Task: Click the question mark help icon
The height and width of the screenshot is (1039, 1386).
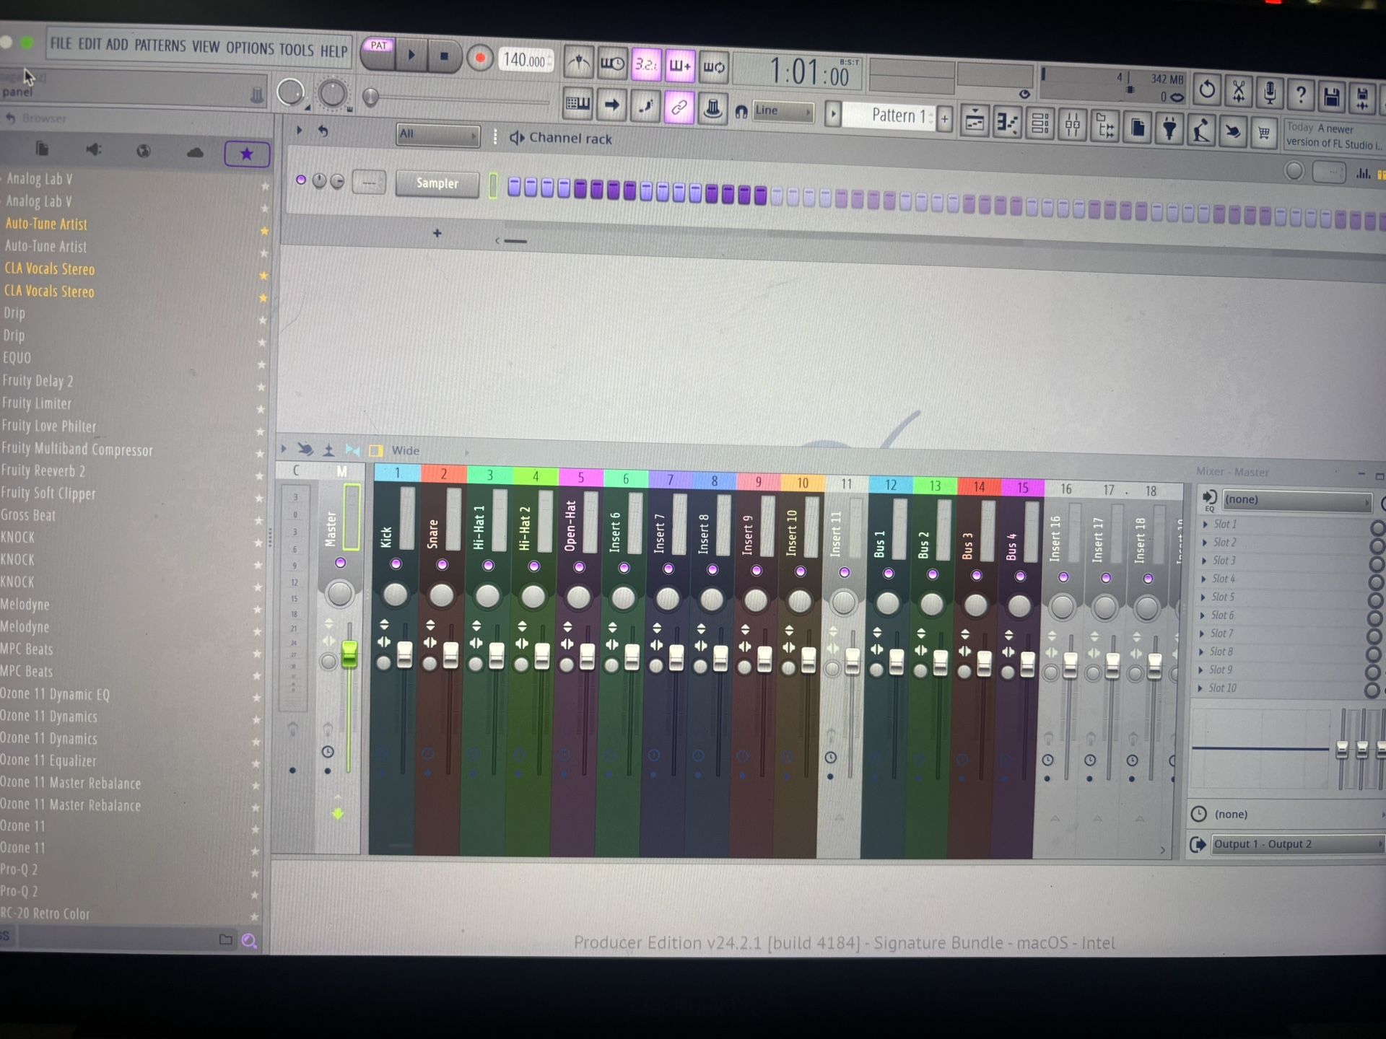Action: tap(1301, 94)
